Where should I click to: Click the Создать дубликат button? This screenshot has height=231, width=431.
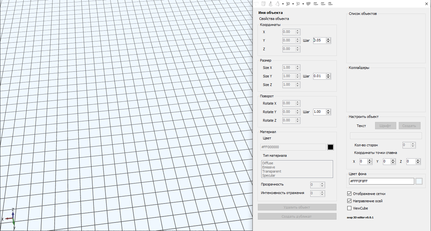(297, 216)
